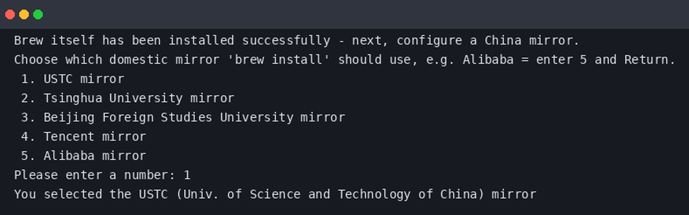Screen dimensions: 689x215
Task: Click the red close window button
Action: [10, 14]
